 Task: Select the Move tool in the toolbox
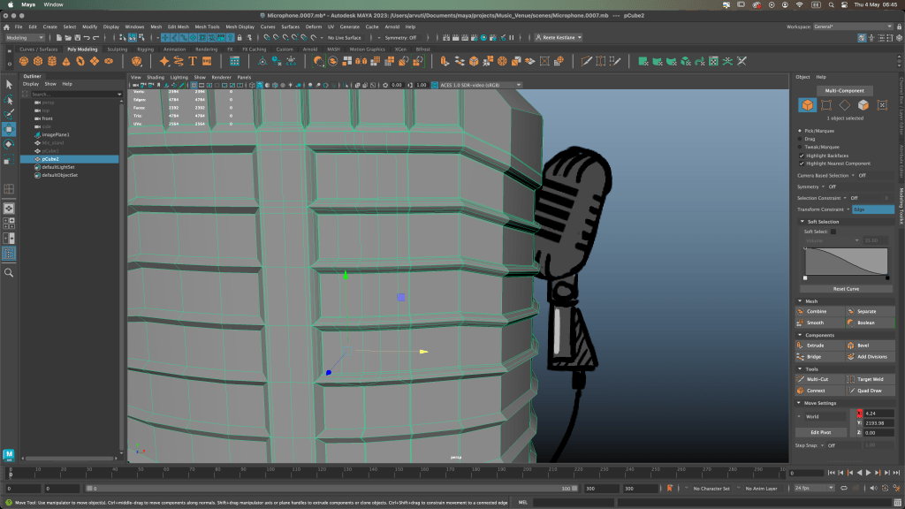pos(9,129)
